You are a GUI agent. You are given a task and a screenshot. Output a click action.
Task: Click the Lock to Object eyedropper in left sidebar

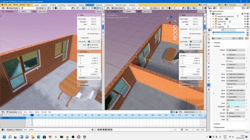tap(98, 42)
